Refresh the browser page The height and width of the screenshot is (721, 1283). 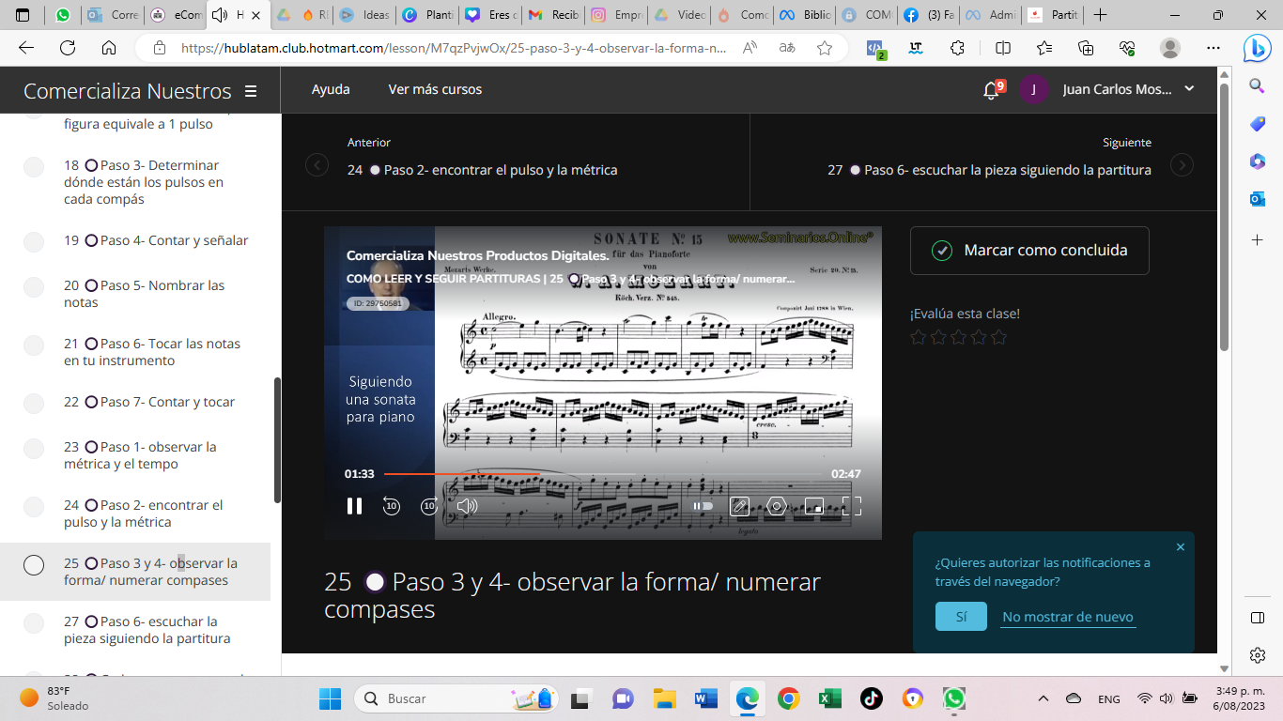(68, 48)
